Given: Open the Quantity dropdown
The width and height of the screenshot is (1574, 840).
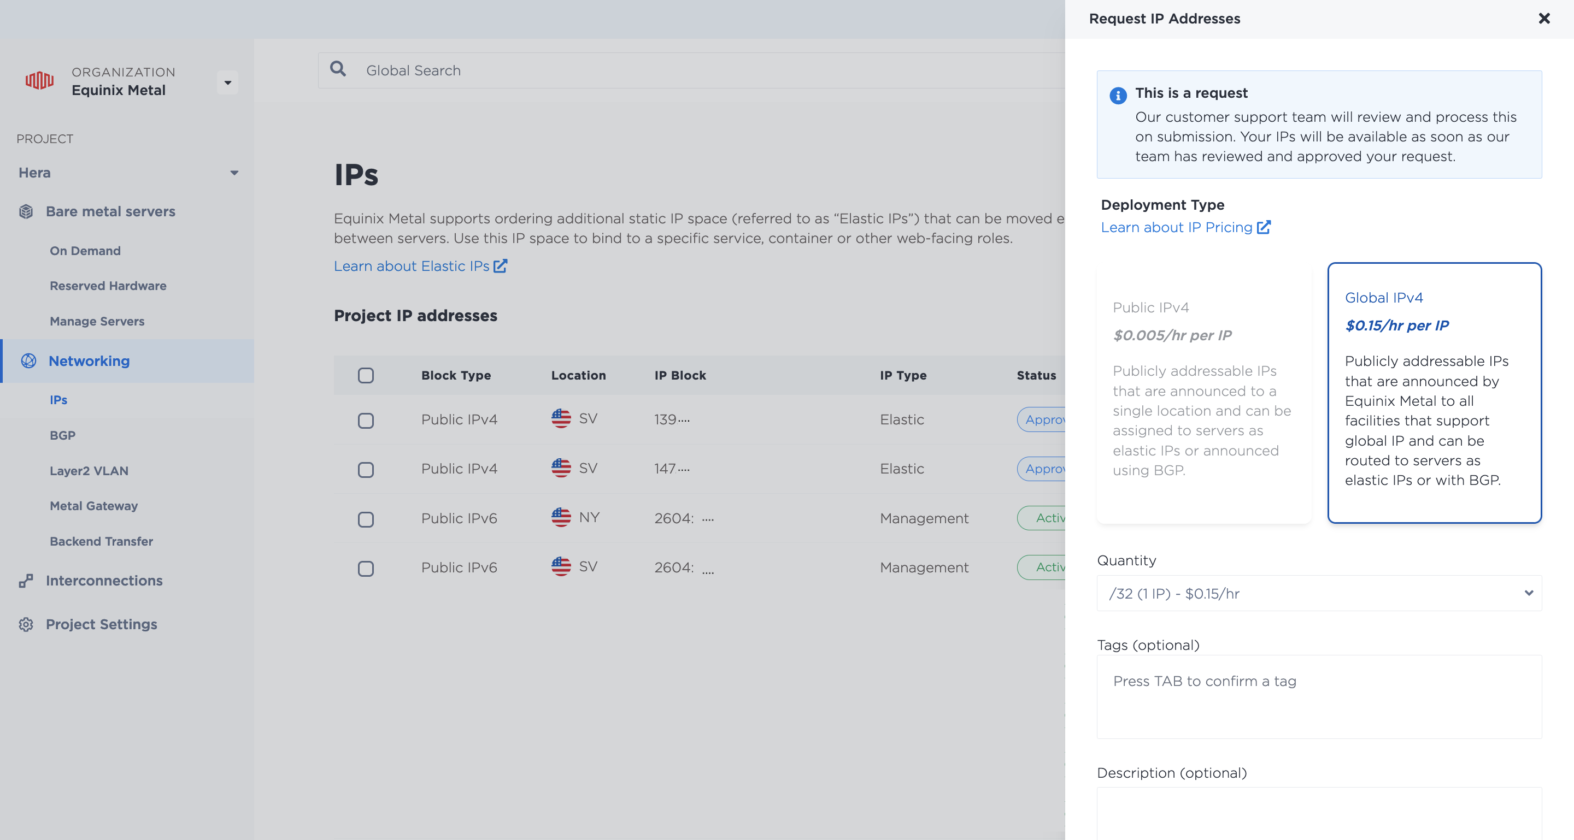Looking at the screenshot, I should [1319, 593].
